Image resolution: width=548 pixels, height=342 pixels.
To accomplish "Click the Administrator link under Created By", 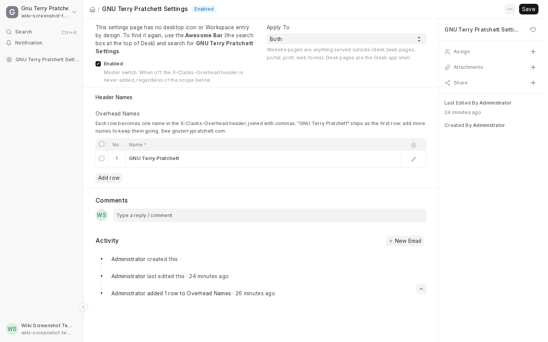I will coord(489,125).
